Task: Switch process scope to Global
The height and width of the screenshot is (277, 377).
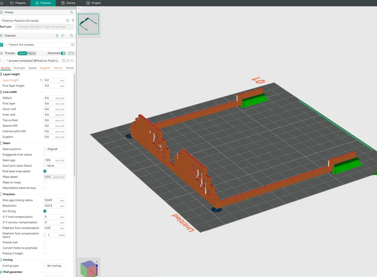Action: coord(22,53)
